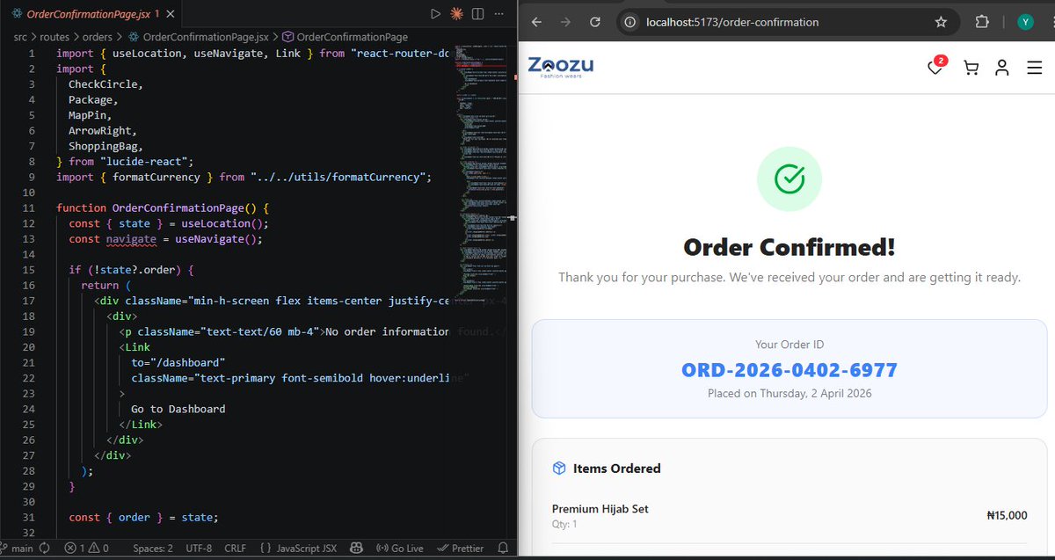Click the src breadcrumb segment
The image size is (1055, 560).
coord(20,37)
